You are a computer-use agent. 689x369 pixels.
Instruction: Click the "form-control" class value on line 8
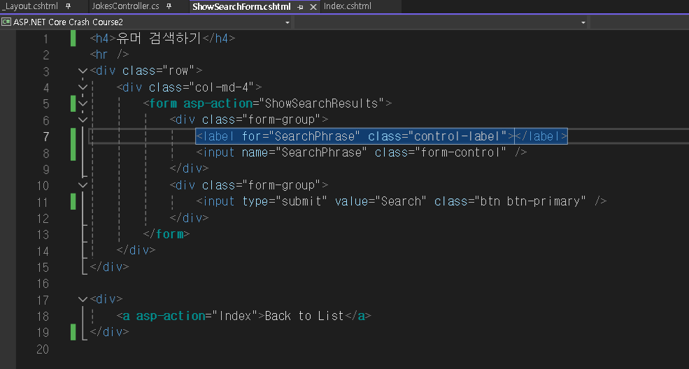pyautogui.click(x=460, y=152)
